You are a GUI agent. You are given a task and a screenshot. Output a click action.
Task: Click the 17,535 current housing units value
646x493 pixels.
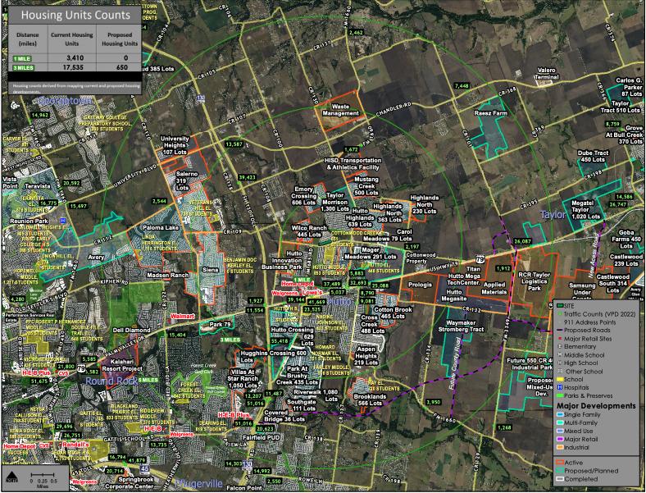[74, 67]
